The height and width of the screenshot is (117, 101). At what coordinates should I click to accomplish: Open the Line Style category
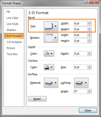click(12, 24)
